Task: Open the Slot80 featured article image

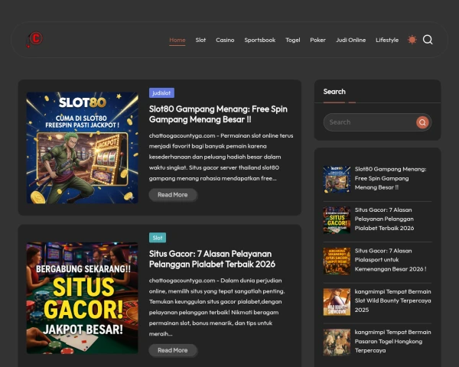Action: pyautogui.click(x=83, y=148)
